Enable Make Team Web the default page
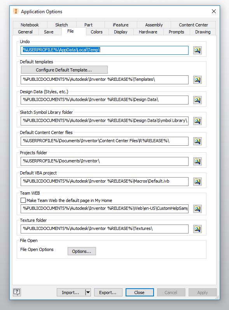The width and height of the screenshot is (229, 310). click(x=23, y=200)
